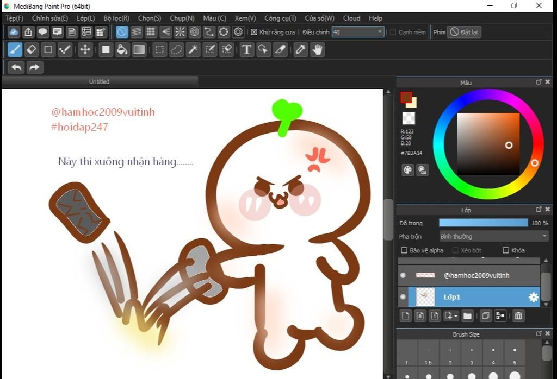This screenshot has height=379, width=557.
Task: Enable parallel lines snap guide
Action: tap(137, 32)
